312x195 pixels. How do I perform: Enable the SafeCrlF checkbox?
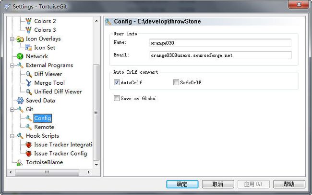point(176,82)
